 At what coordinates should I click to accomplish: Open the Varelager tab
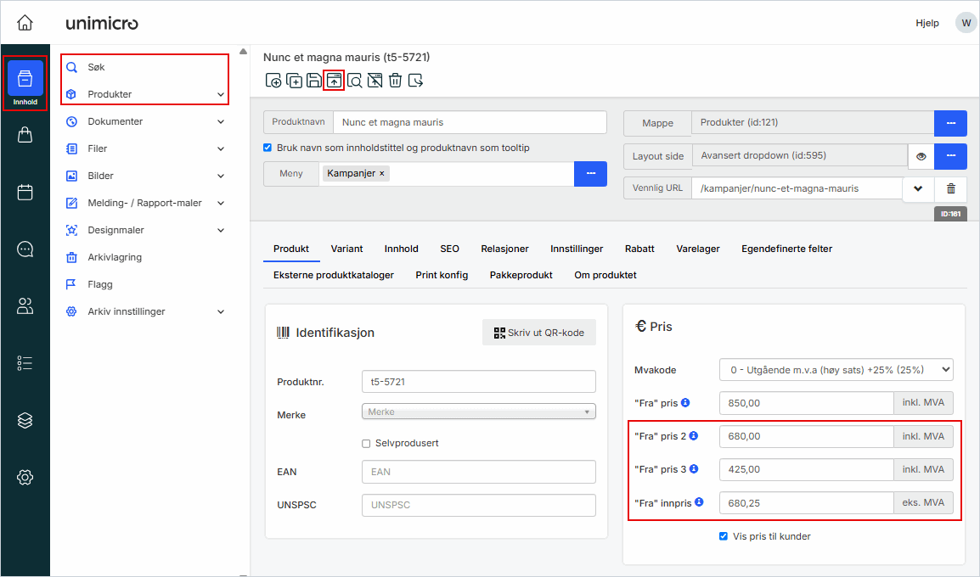coord(697,249)
